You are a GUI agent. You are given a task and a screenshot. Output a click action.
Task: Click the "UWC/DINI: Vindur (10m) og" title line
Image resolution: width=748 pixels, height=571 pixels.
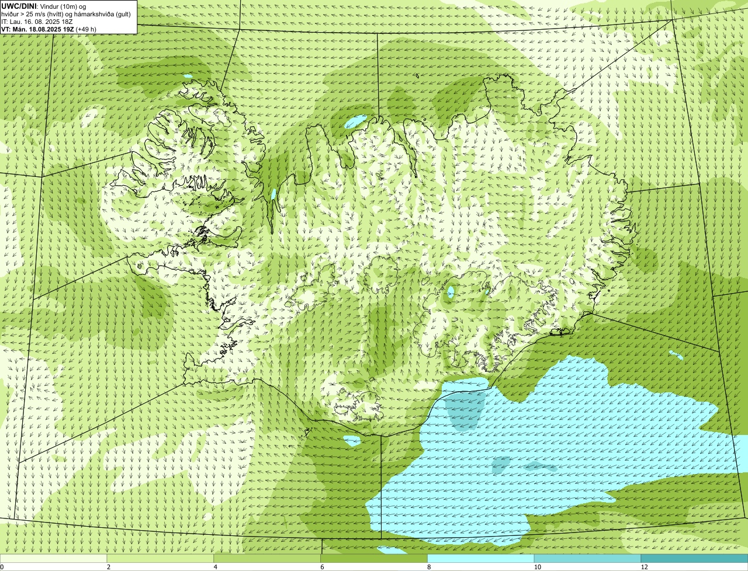[x=44, y=6]
